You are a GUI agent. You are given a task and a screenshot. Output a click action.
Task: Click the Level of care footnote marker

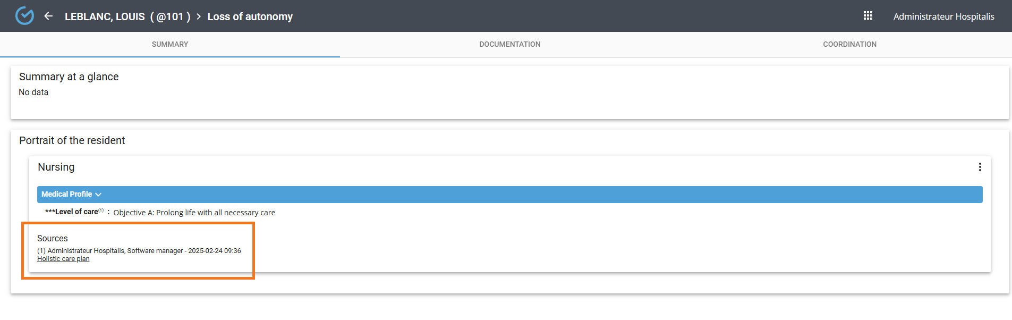101,210
